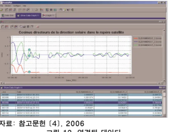Open the Configure menu
Screen dimensions: 169x132
point(17,6)
